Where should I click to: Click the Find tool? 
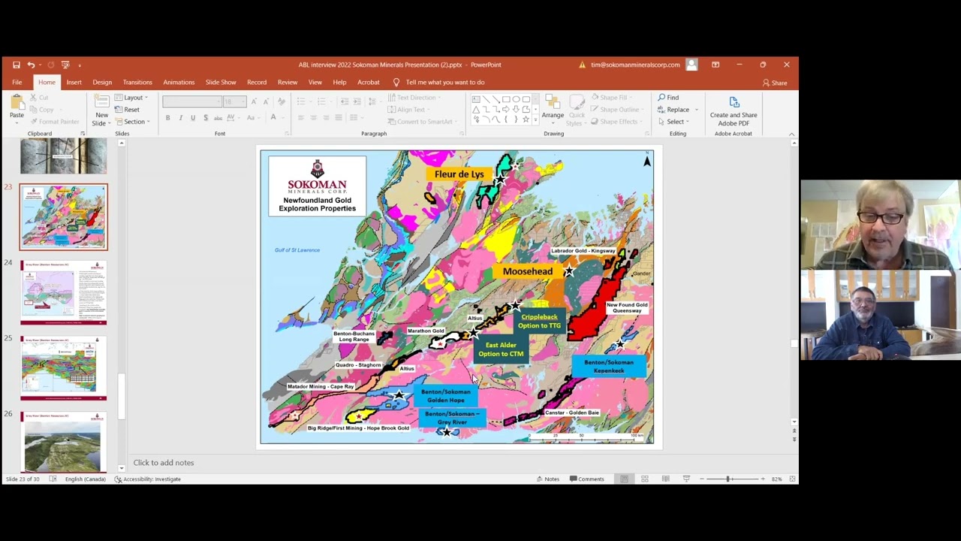tap(668, 98)
